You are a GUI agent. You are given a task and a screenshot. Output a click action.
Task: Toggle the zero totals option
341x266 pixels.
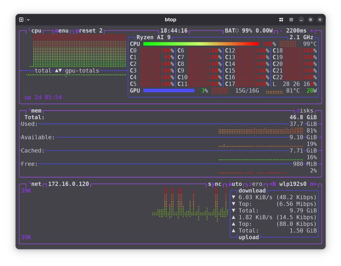[255, 184]
